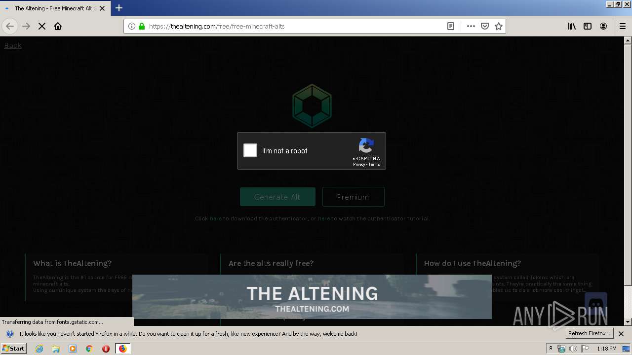Close The Altening tab
The image size is (632, 355).
click(102, 8)
